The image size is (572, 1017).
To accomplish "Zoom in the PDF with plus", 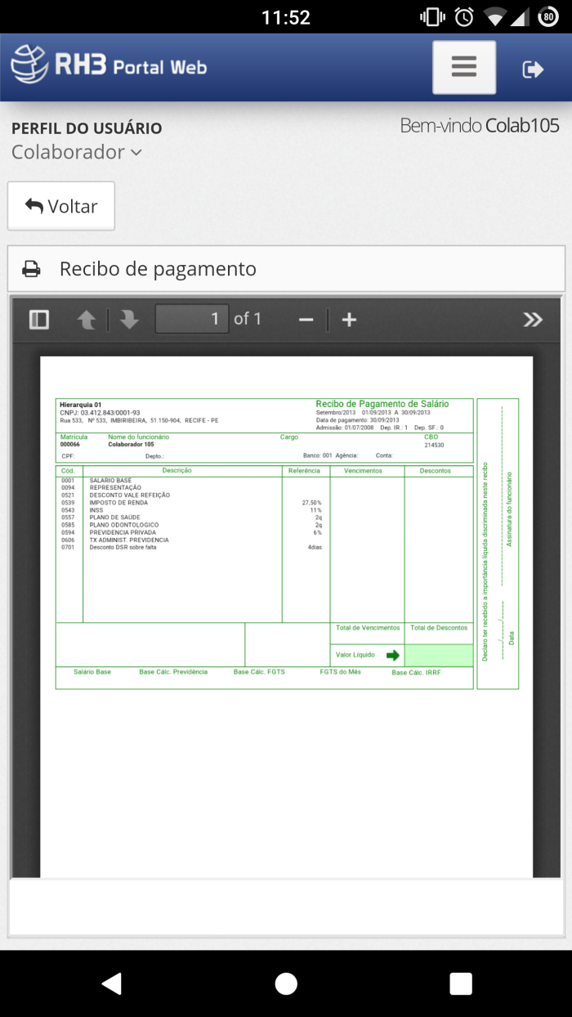I will tap(349, 320).
